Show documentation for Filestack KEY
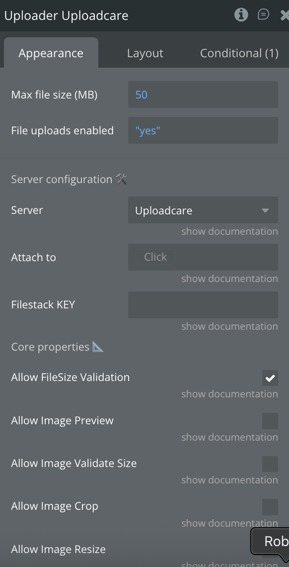The image size is (289, 567). point(230,327)
